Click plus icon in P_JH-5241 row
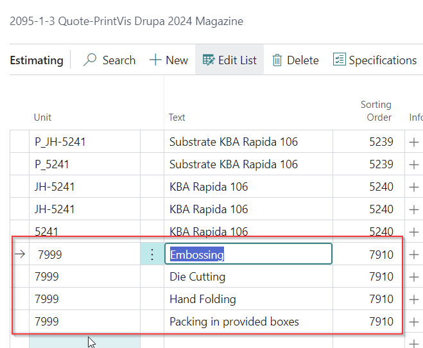Image resolution: width=423 pixels, height=348 pixels. (414, 142)
